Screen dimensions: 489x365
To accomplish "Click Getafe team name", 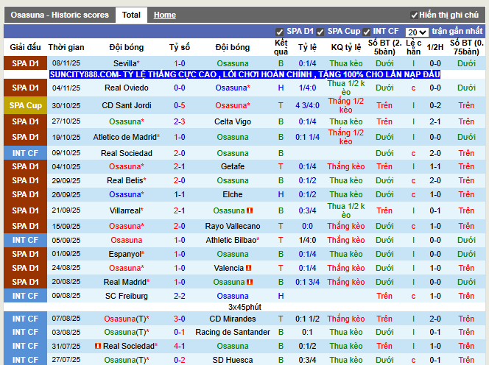I will (x=233, y=166).
